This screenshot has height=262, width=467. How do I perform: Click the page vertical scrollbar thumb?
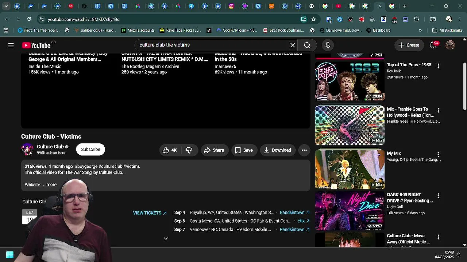click(x=464, y=86)
